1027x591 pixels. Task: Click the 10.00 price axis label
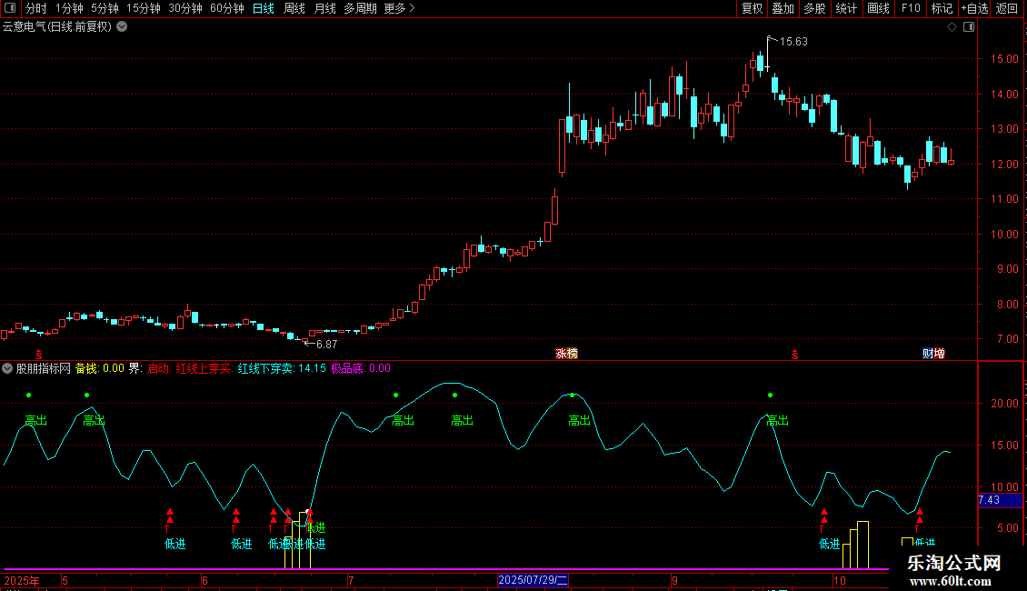tap(1004, 235)
